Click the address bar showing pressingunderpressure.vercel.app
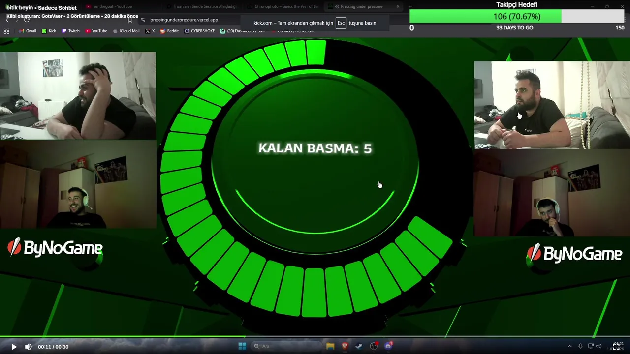 pos(184,20)
